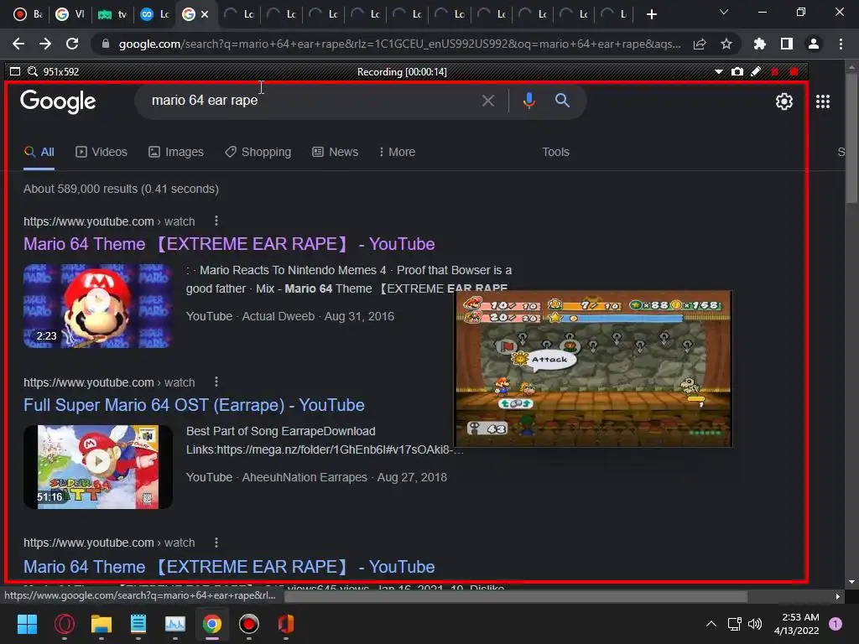Switch to the Images tab
The width and height of the screenshot is (859, 644).
pyautogui.click(x=176, y=153)
